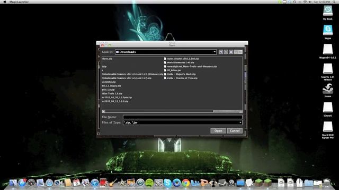The height and width of the screenshot is (190, 339).
Task: Click the volume menu bar icon
Action: tap(310, 2)
